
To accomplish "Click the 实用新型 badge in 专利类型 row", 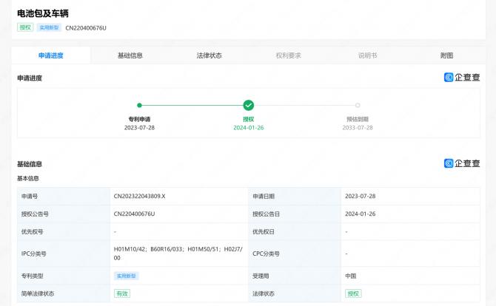I will coord(126,276).
